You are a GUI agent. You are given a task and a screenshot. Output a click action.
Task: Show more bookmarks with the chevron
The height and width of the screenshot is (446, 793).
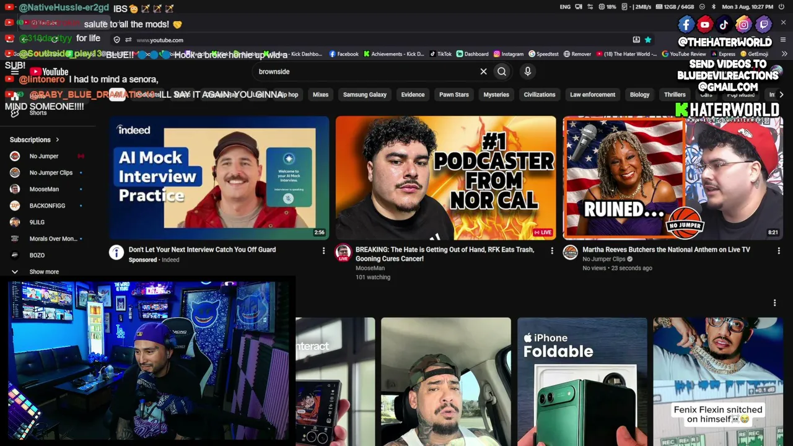pyautogui.click(x=784, y=54)
